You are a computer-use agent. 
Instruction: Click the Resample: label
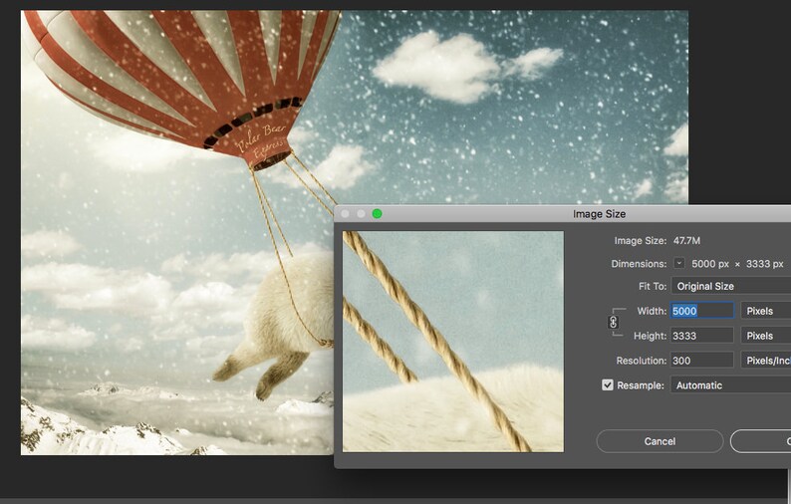click(641, 385)
